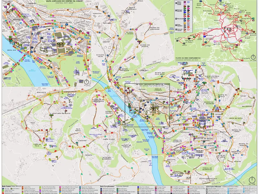Click the 'VALE DAS FLORES' label
259x194 pixels.
click(x=200, y=151)
